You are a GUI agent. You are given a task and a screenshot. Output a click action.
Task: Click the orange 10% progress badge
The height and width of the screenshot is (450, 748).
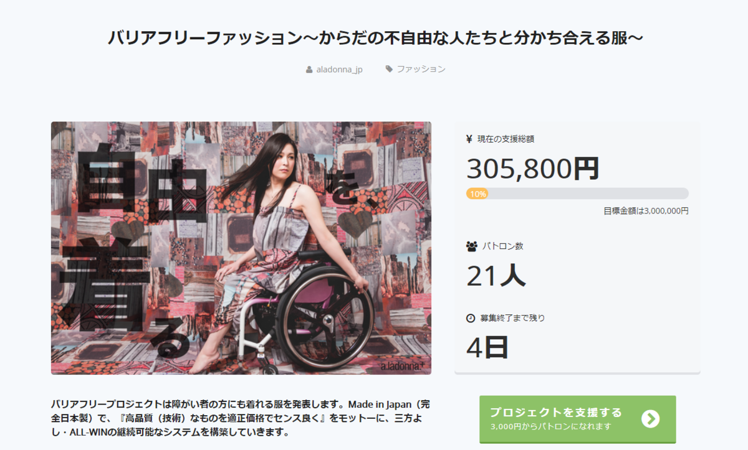(x=477, y=194)
